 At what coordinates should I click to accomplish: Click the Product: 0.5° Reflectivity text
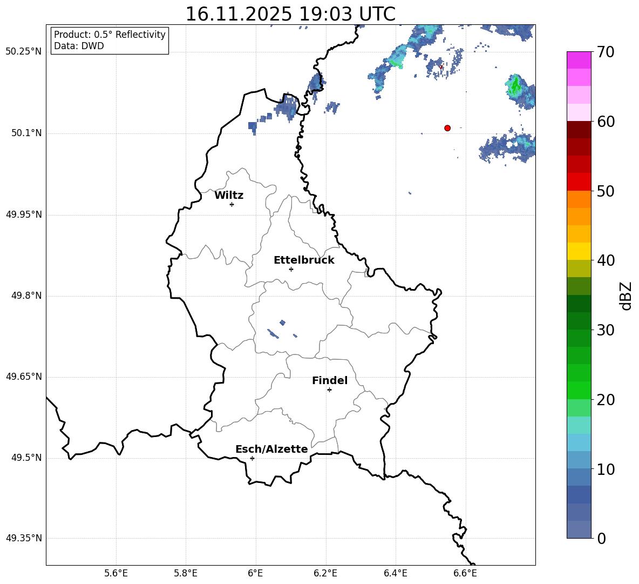[x=110, y=34]
